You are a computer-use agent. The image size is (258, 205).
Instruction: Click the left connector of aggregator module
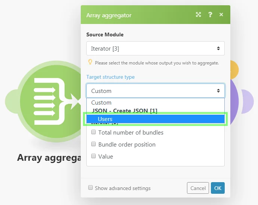[x=11, y=102]
